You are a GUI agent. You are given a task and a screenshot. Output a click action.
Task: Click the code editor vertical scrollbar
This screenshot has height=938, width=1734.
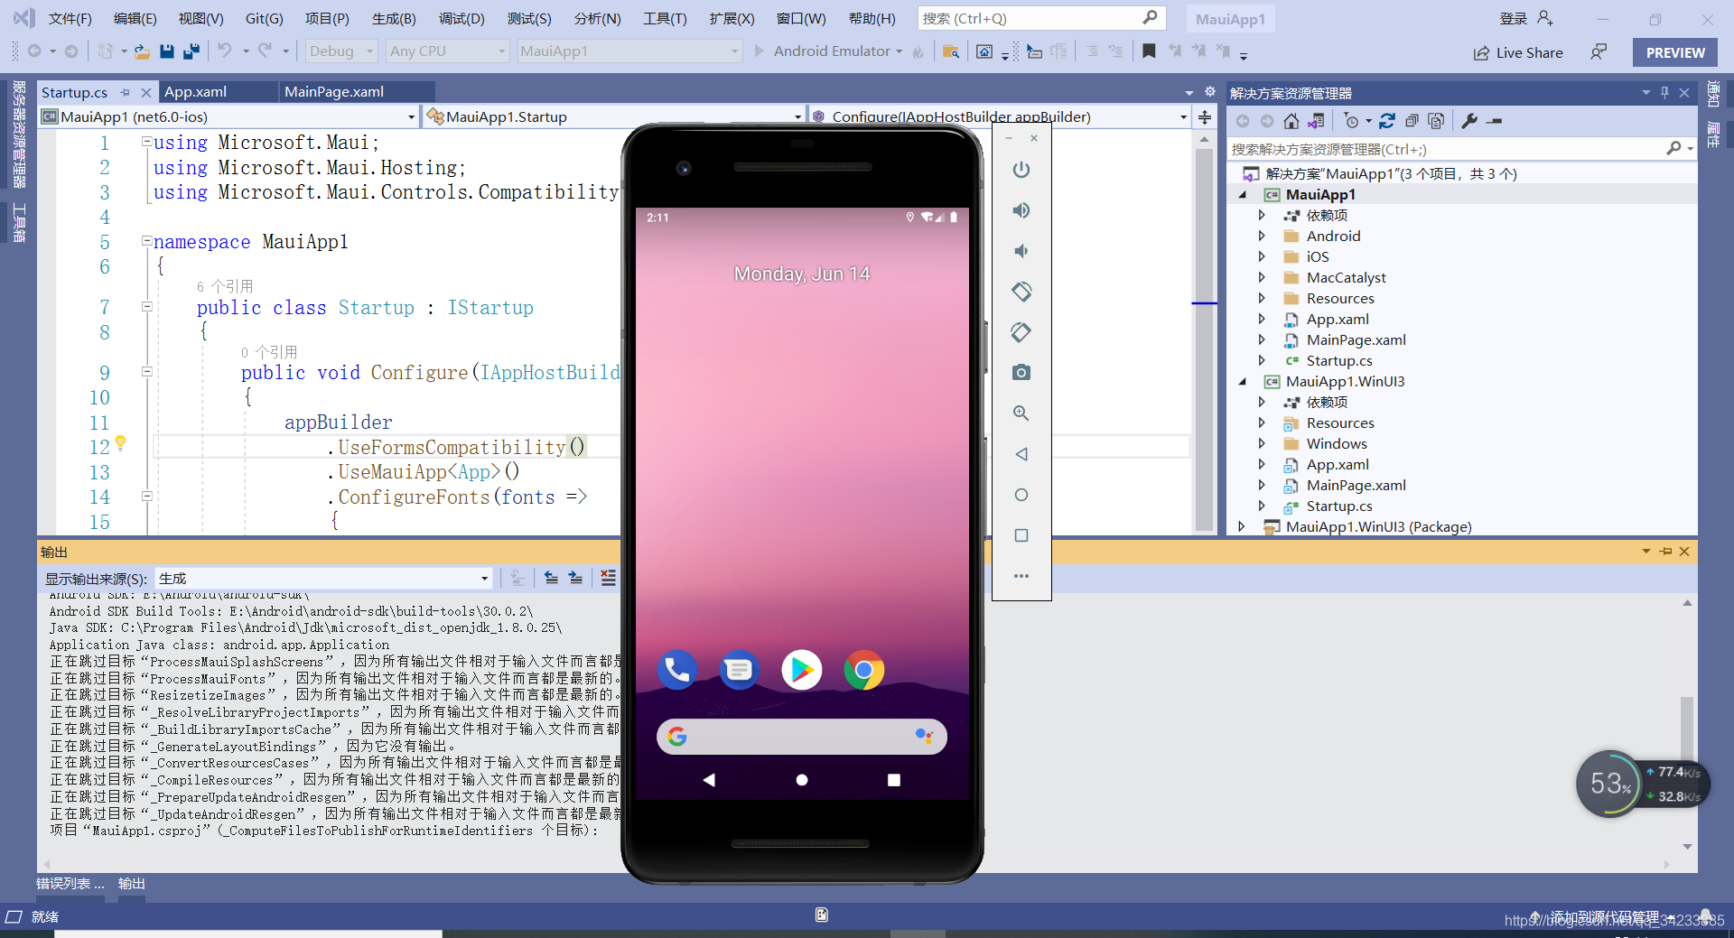tap(1204, 334)
